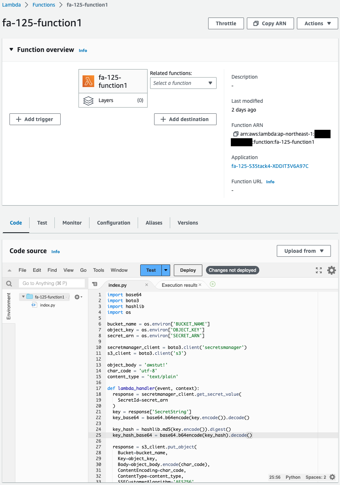This screenshot has width=340, height=485.
Task: Toggle the Environment side panel
Action: [9, 306]
